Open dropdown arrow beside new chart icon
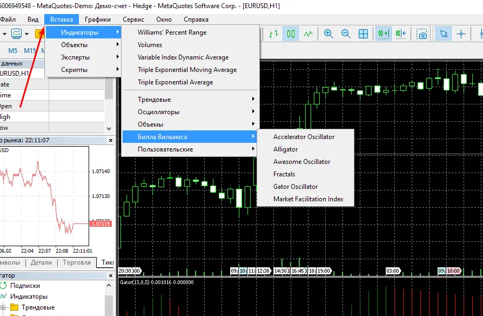This screenshot has height=316, width=483. (27, 34)
